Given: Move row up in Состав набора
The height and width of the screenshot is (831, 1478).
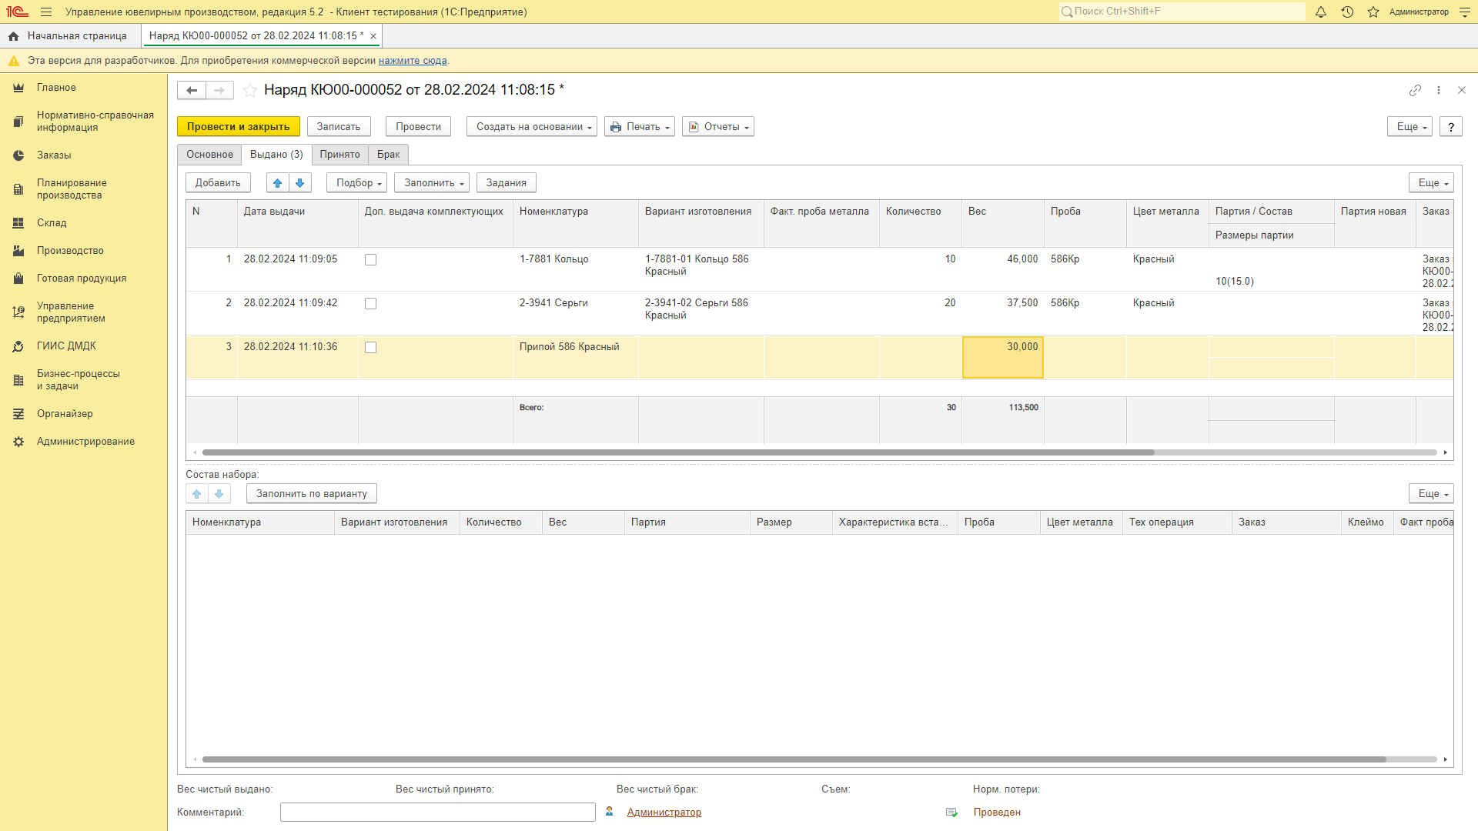Looking at the screenshot, I should coord(197,494).
